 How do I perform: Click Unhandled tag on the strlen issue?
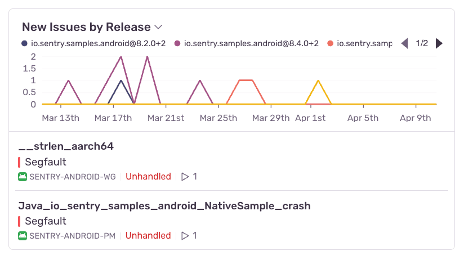(148, 177)
